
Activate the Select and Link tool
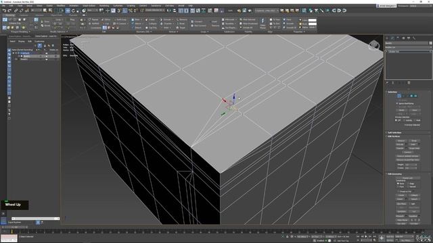point(16,11)
